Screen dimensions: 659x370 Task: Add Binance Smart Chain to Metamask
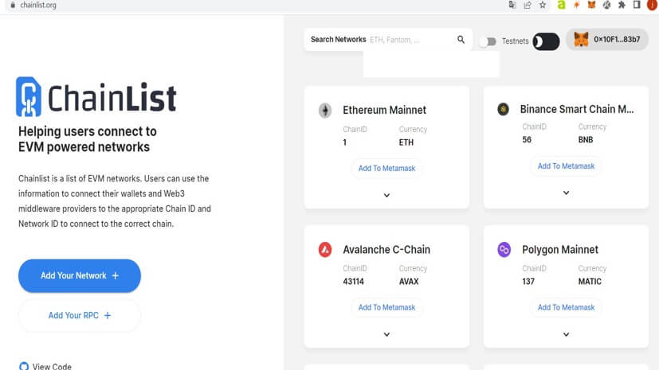coord(566,166)
